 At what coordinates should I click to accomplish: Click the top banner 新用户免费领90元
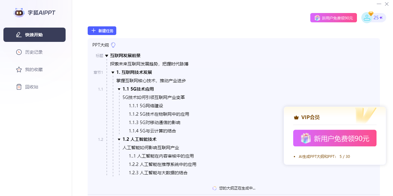point(333,18)
